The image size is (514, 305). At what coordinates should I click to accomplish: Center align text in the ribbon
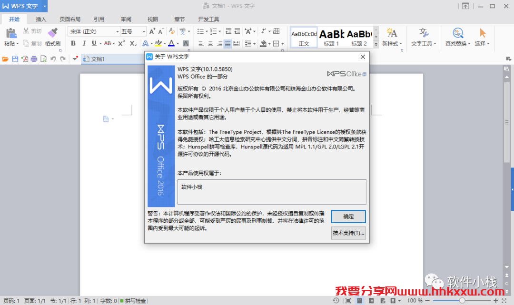point(210,44)
